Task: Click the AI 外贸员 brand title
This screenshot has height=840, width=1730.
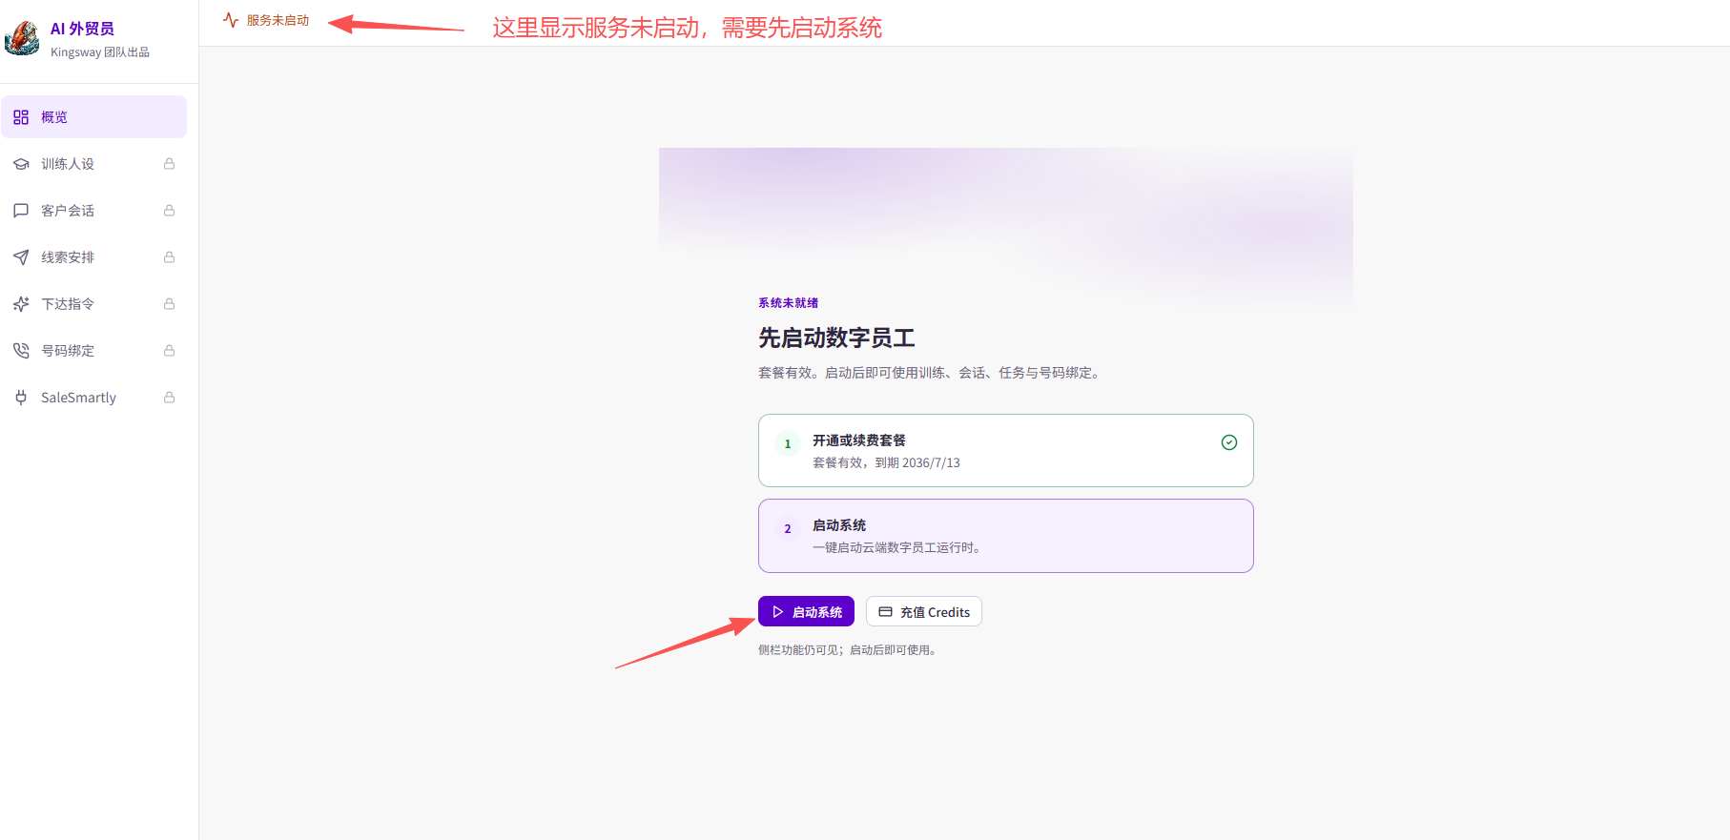Action: pyautogui.click(x=82, y=29)
